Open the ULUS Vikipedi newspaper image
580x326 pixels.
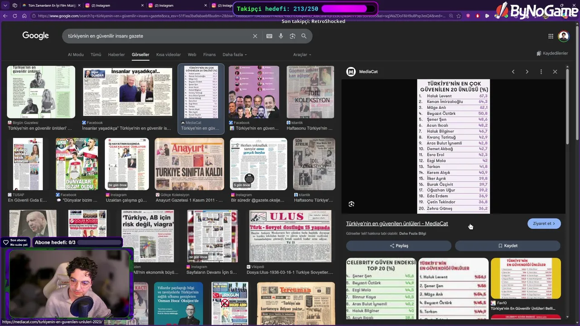[290, 236]
